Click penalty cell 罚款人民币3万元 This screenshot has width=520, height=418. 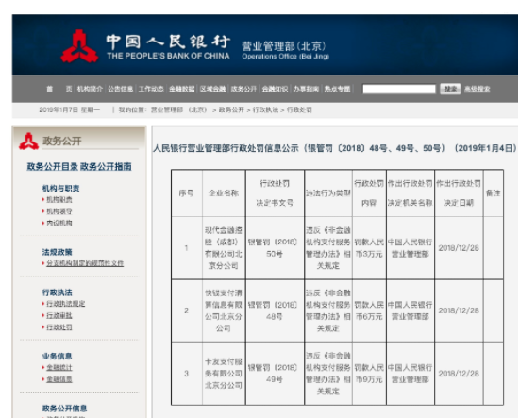point(369,248)
